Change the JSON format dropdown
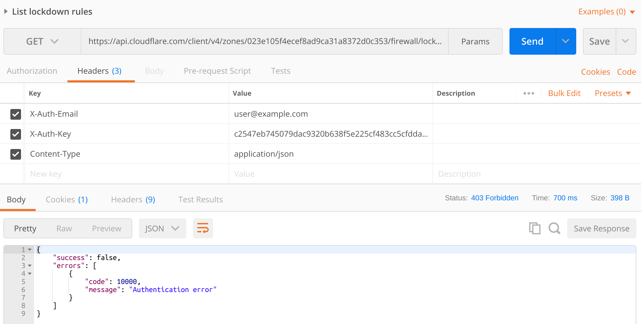Image resolution: width=641 pixels, height=324 pixels. [x=162, y=228]
